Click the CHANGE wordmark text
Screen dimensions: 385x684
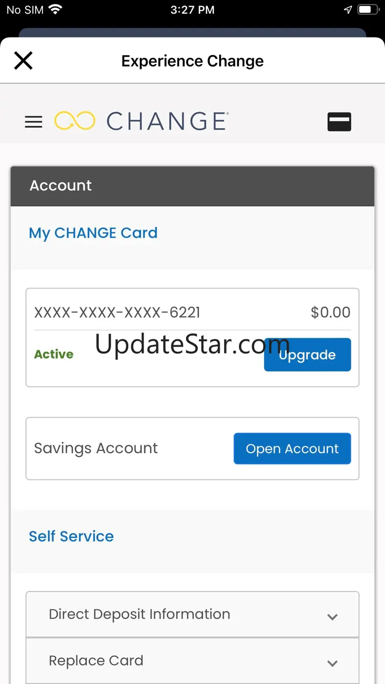[168, 121]
